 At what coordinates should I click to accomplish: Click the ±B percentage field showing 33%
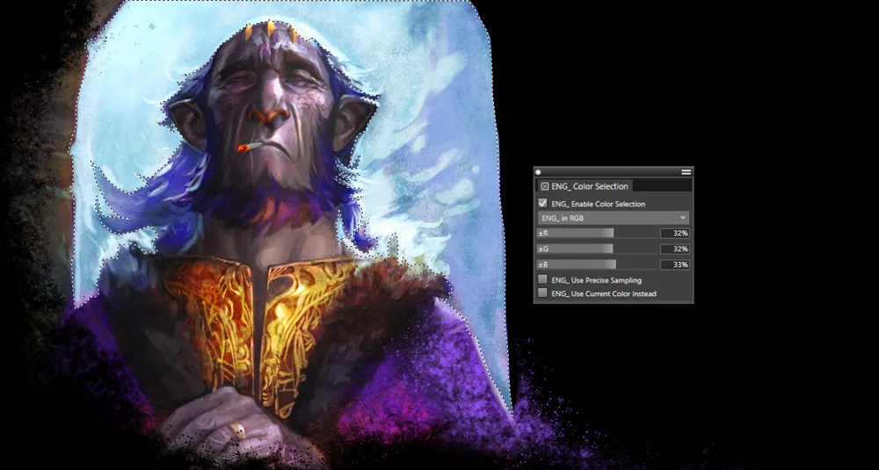point(674,264)
